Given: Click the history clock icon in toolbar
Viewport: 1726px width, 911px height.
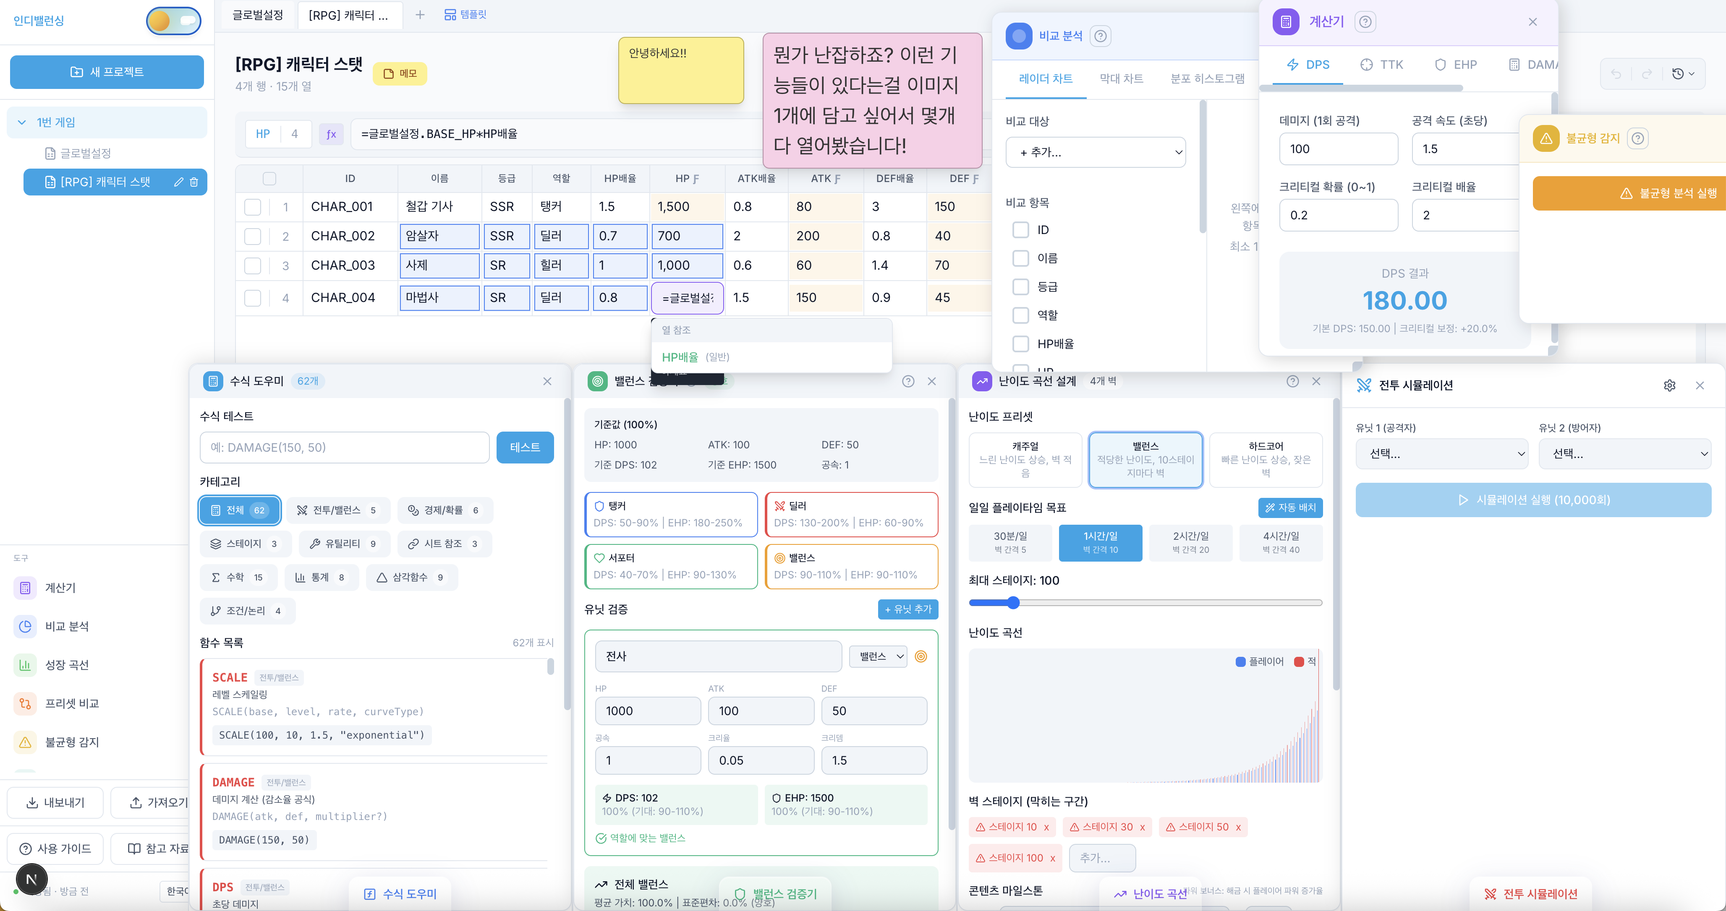Looking at the screenshot, I should pos(1678,74).
